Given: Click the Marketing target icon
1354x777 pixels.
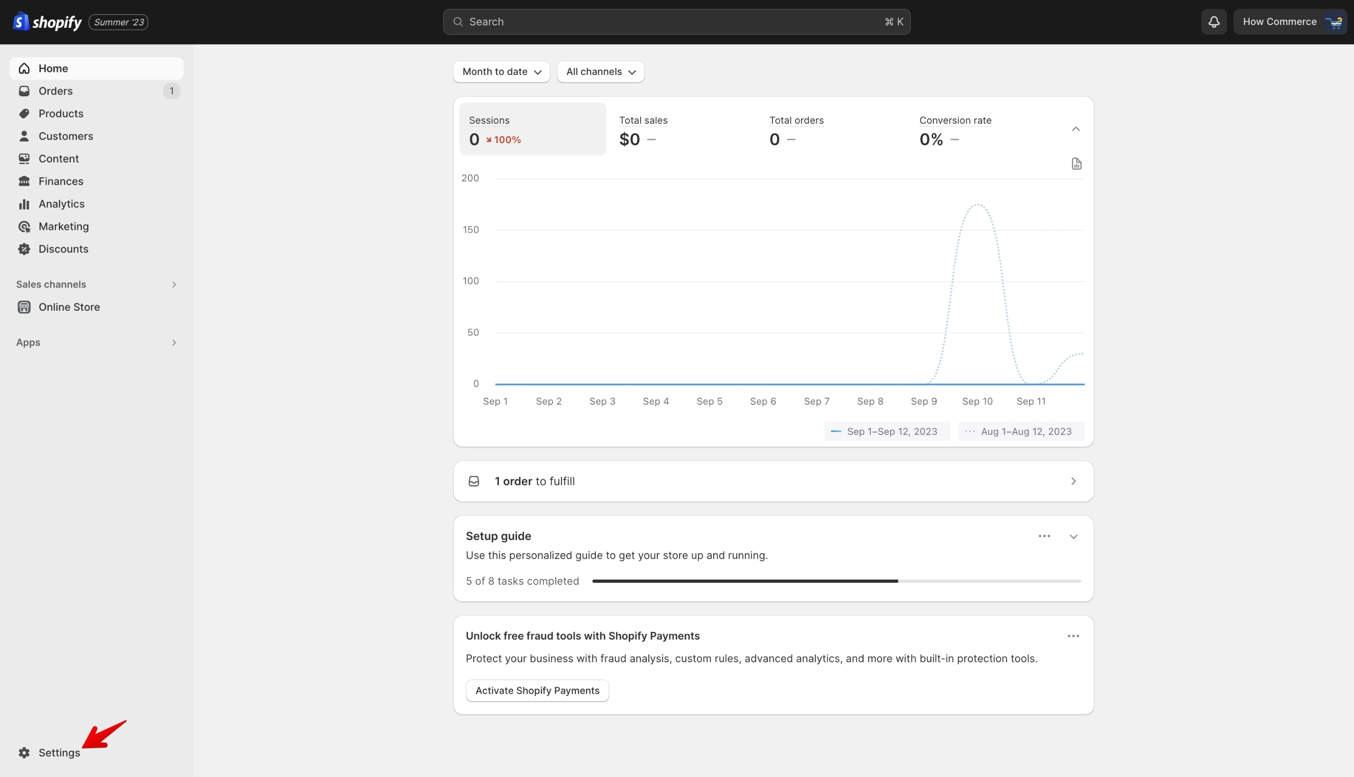Looking at the screenshot, I should [24, 226].
